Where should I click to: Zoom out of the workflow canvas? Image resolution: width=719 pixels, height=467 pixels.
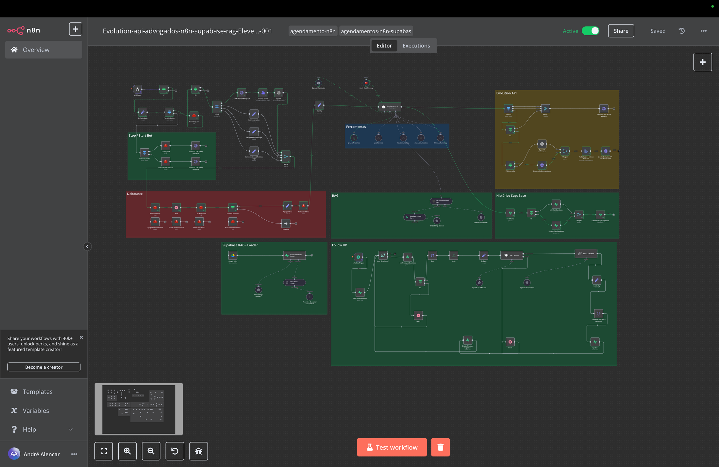[151, 451]
